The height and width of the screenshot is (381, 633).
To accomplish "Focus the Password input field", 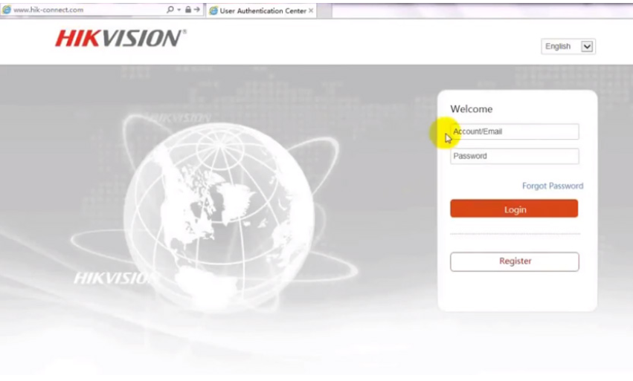I will click(514, 157).
